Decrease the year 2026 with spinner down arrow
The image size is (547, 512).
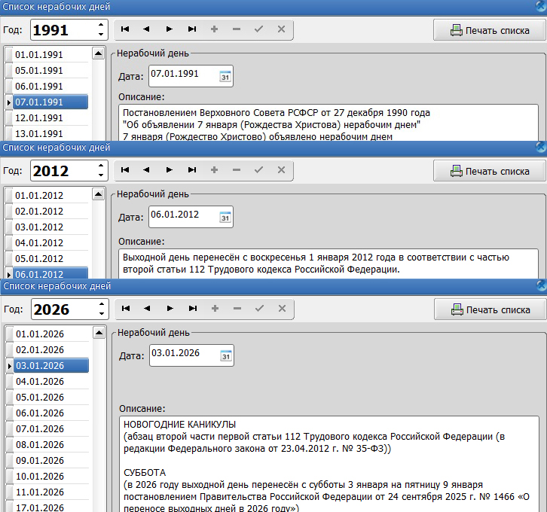[101, 314]
